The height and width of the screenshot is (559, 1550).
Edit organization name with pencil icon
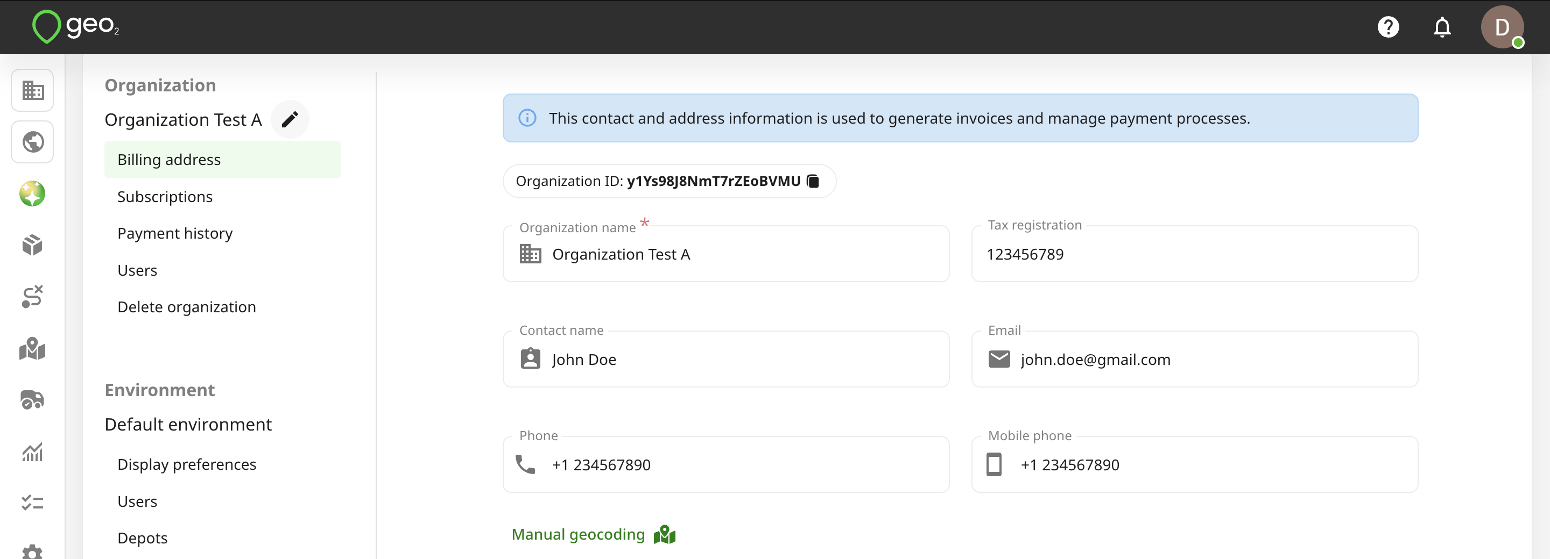[x=290, y=120]
